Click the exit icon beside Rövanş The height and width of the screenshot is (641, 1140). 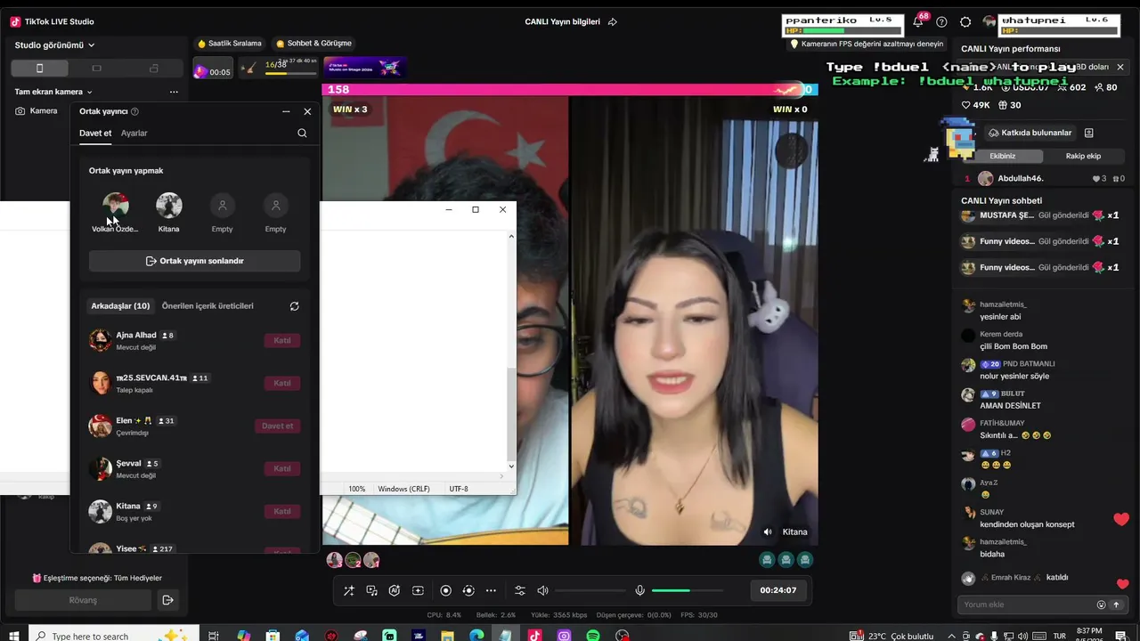click(x=167, y=600)
